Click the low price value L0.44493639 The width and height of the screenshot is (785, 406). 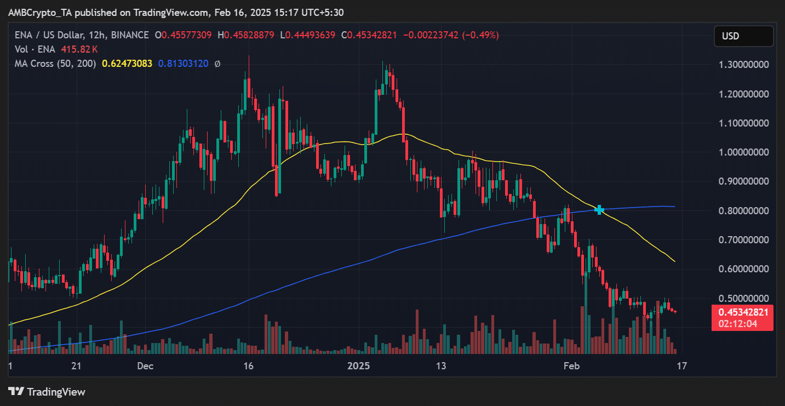pyautogui.click(x=307, y=35)
